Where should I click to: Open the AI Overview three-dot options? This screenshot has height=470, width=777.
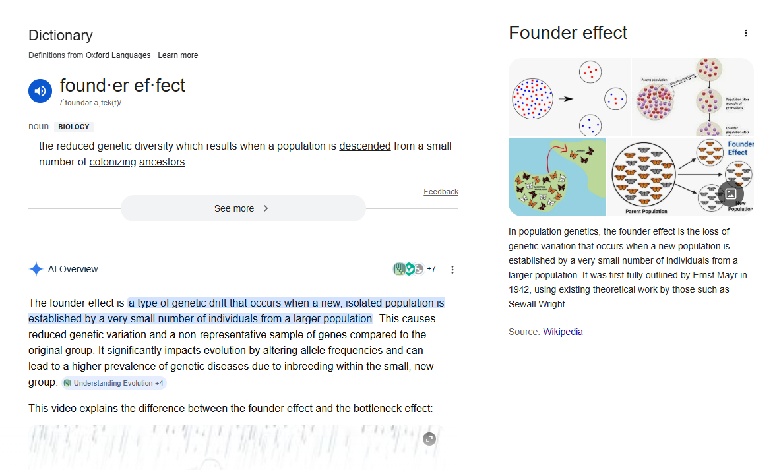point(452,269)
